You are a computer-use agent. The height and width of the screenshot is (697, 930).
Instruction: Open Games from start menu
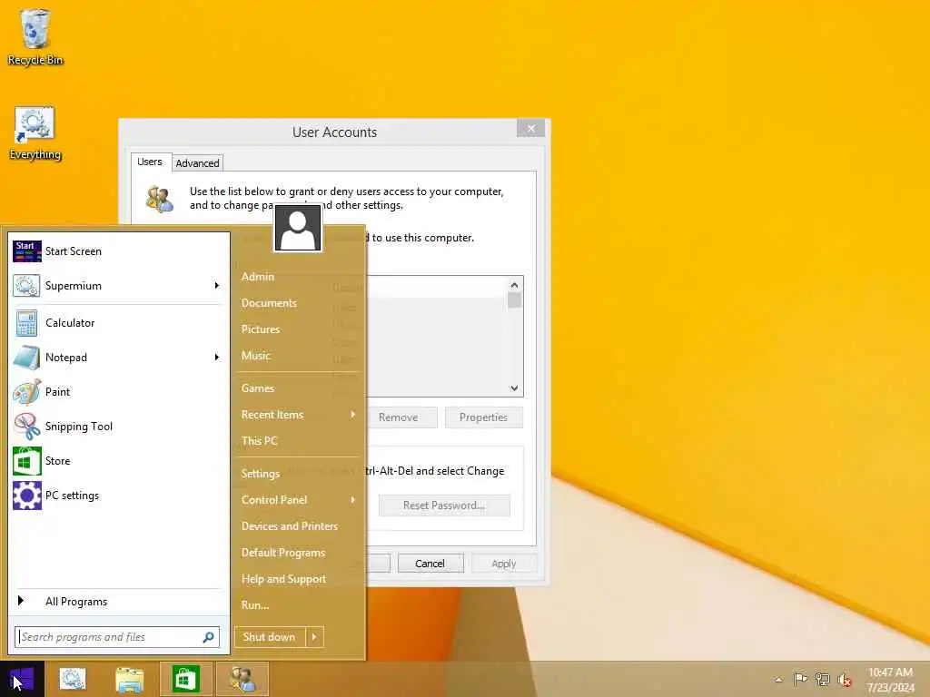pos(257,388)
